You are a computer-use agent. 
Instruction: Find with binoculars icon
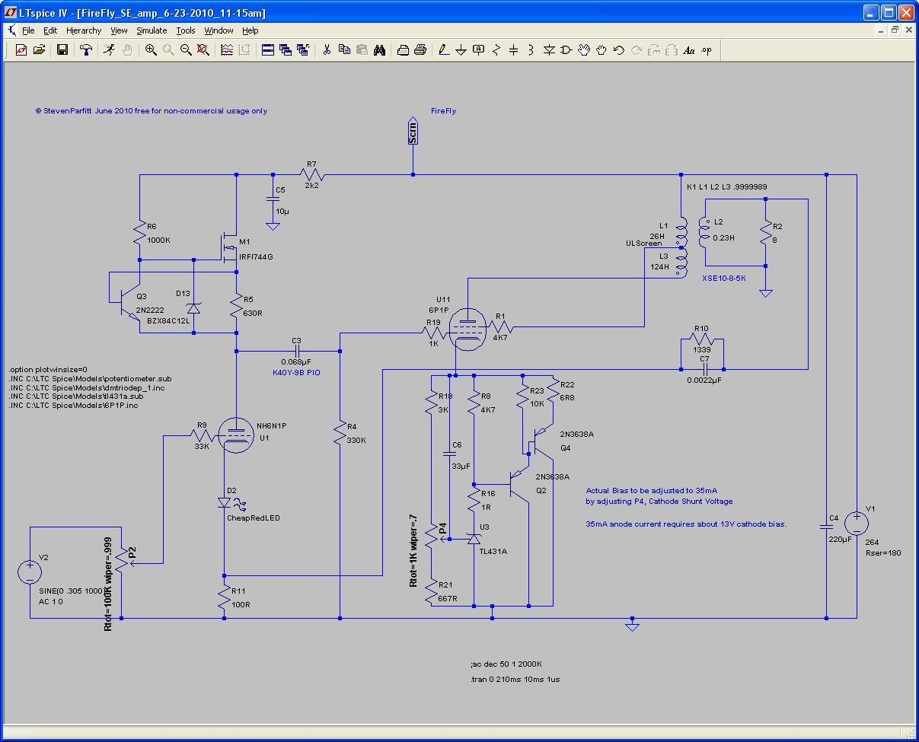[x=379, y=50]
